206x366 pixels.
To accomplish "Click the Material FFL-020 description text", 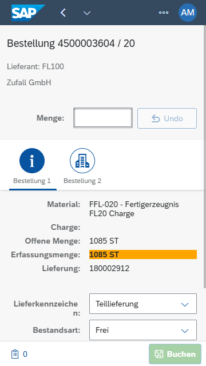I will tap(134, 209).
